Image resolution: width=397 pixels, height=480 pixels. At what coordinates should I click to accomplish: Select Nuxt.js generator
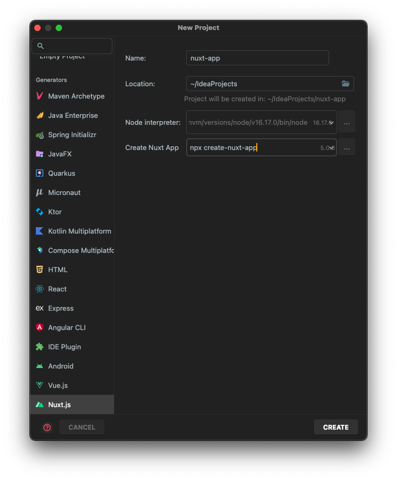click(72, 404)
